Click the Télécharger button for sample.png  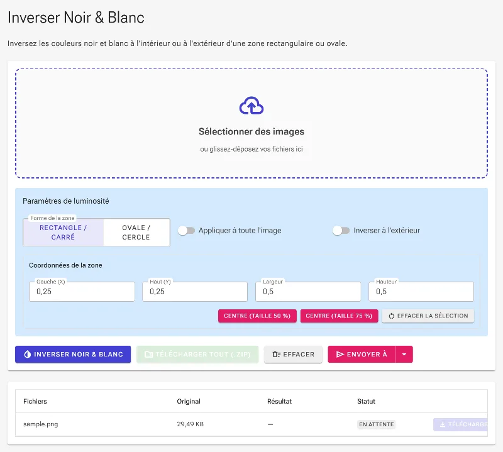point(460,424)
